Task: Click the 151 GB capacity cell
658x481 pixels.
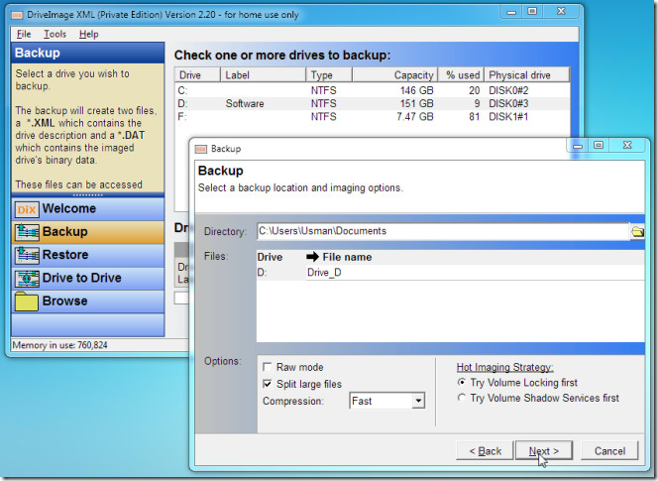Action: coord(416,103)
